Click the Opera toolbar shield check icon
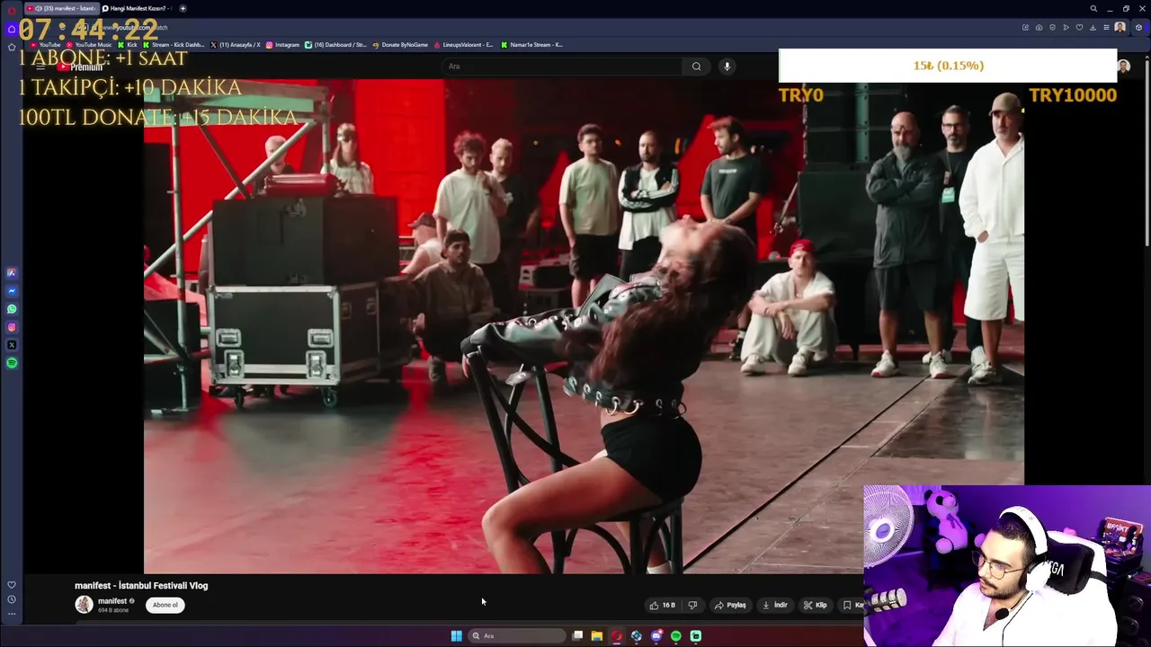This screenshot has height=647, width=1151. (x=1052, y=28)
